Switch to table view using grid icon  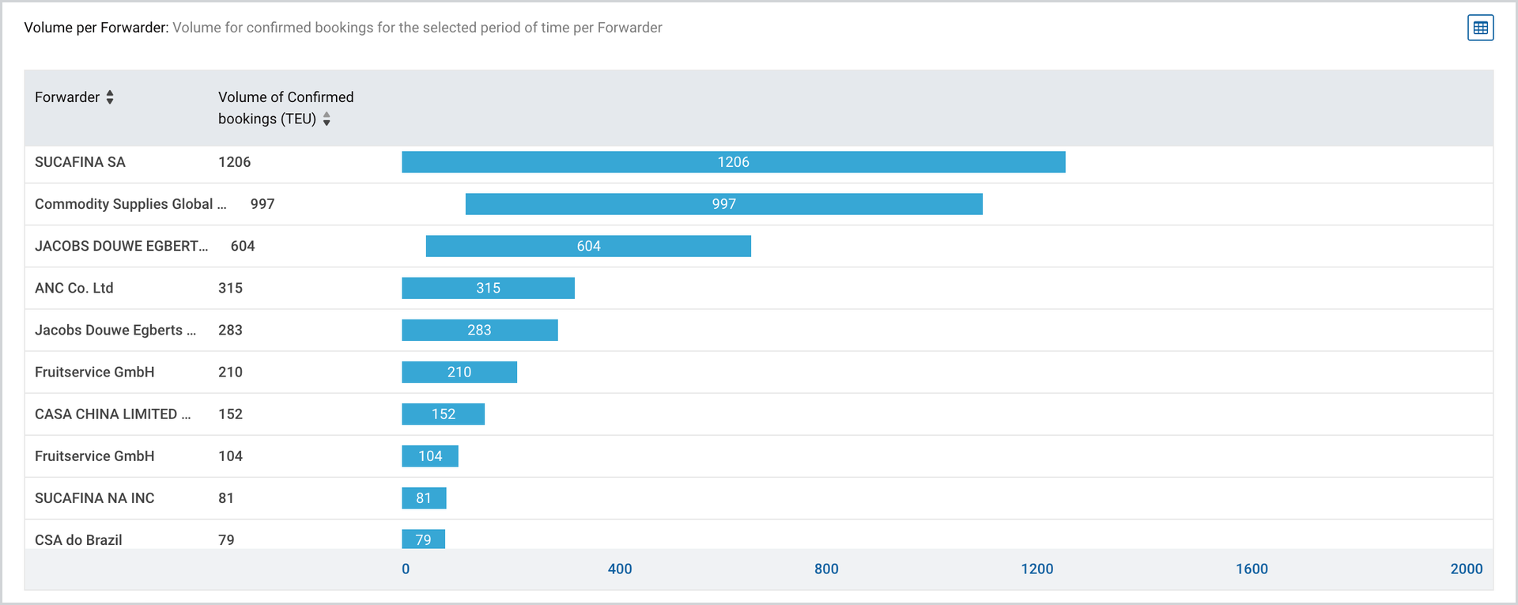(x=1480, y=28)
